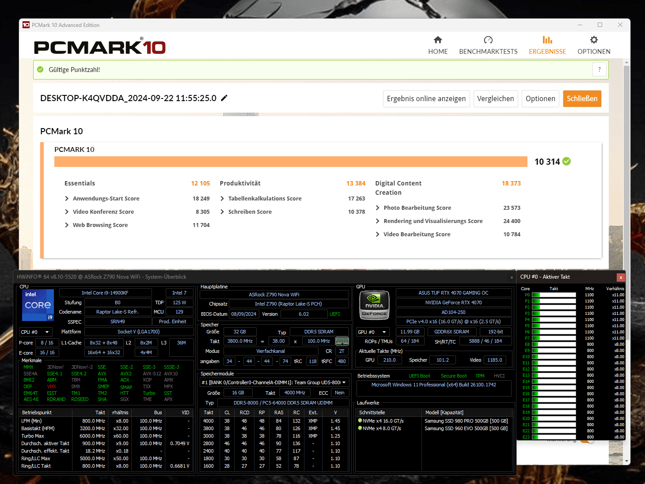The image size is (645, 484).
Task: Click the NVIDIA GeForce RTX 4070 chip field
Action: (x=454, y=302)
